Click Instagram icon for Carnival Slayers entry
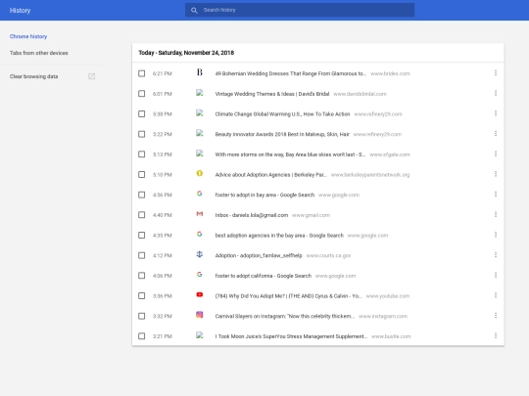This screenshot has width=529, height=396. point(200,315)
